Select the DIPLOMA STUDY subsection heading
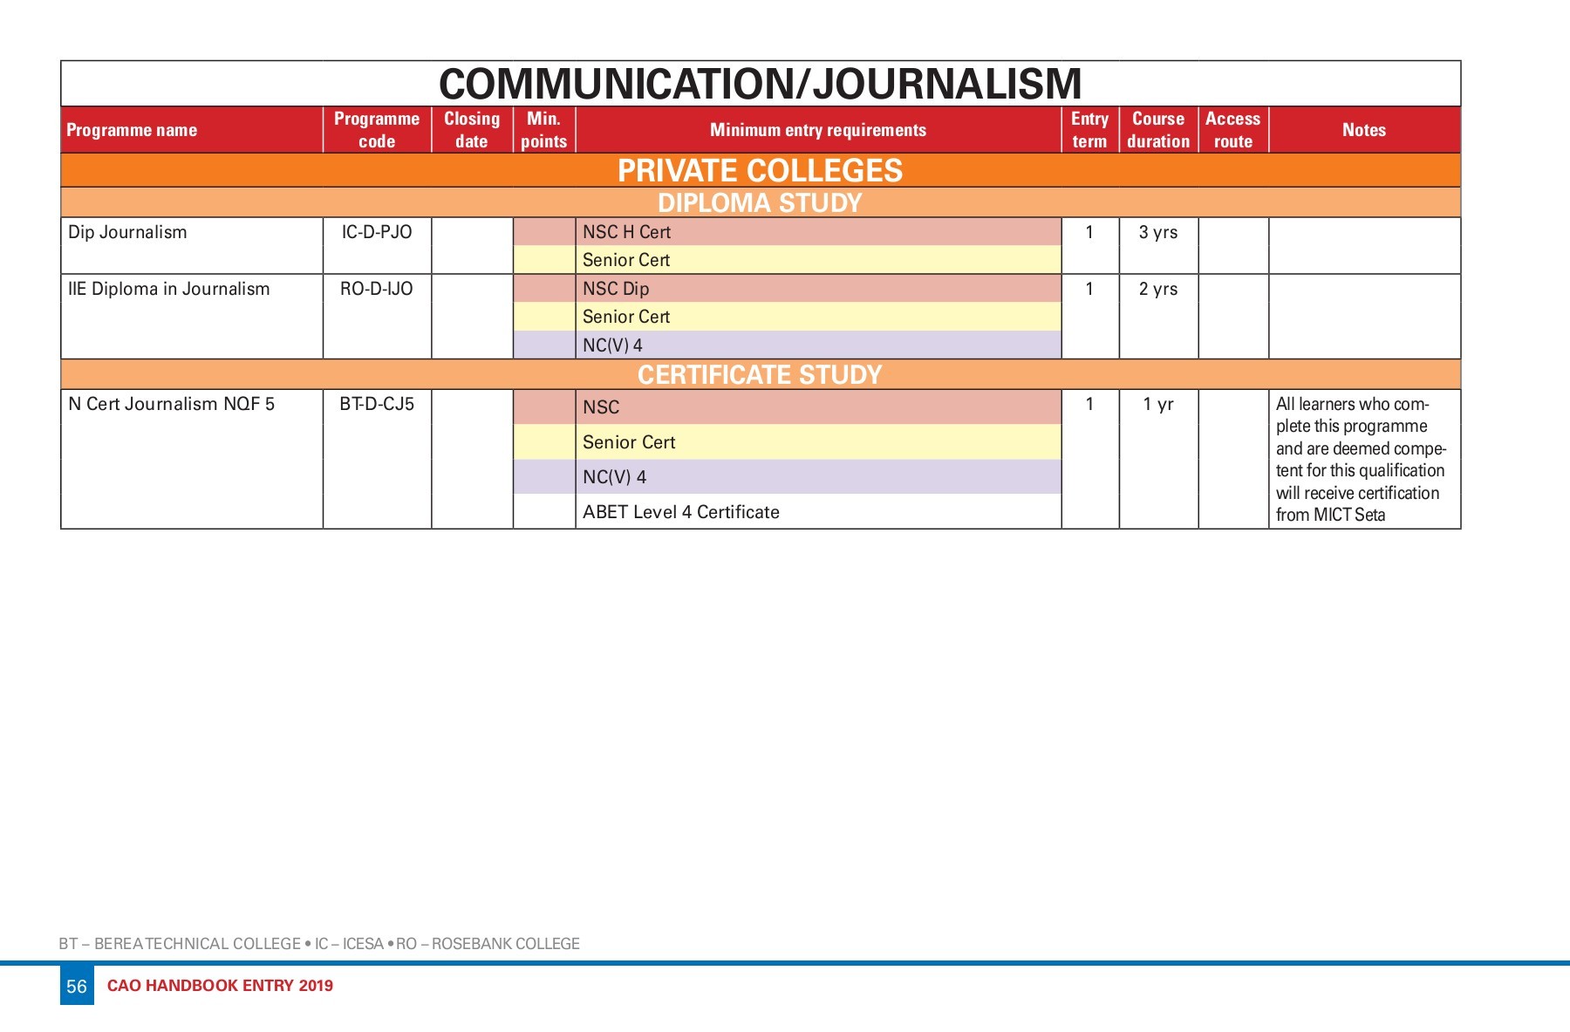This screenshot has height=1032, width=1570. [760, 203]
